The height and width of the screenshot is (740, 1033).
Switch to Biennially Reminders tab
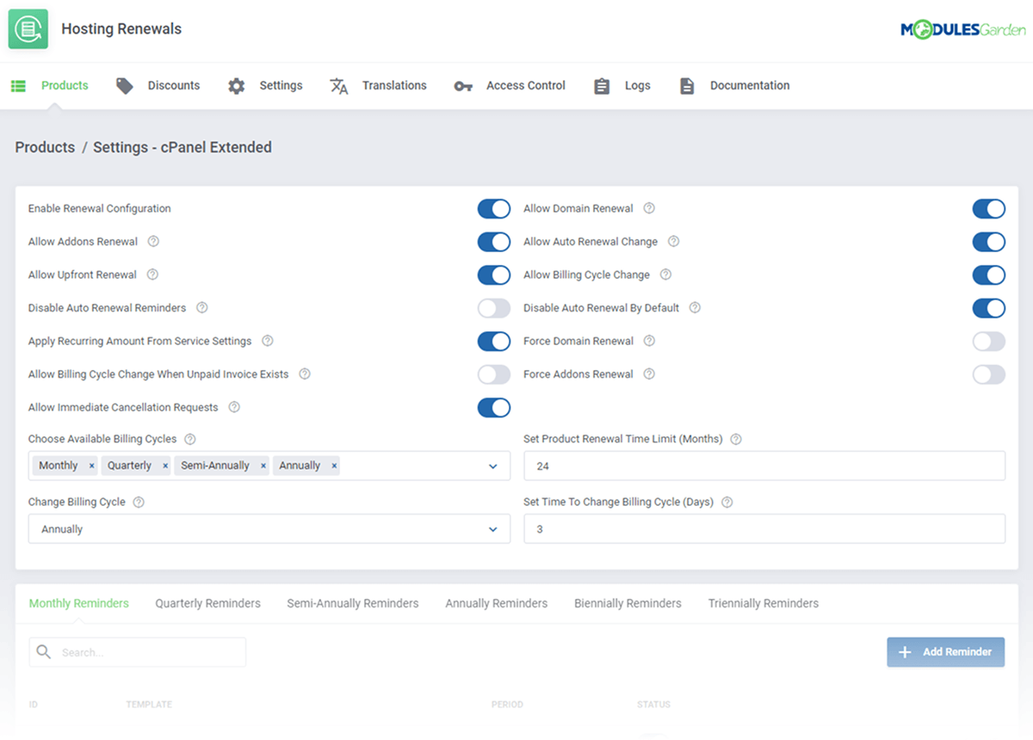tap(628, 603)
